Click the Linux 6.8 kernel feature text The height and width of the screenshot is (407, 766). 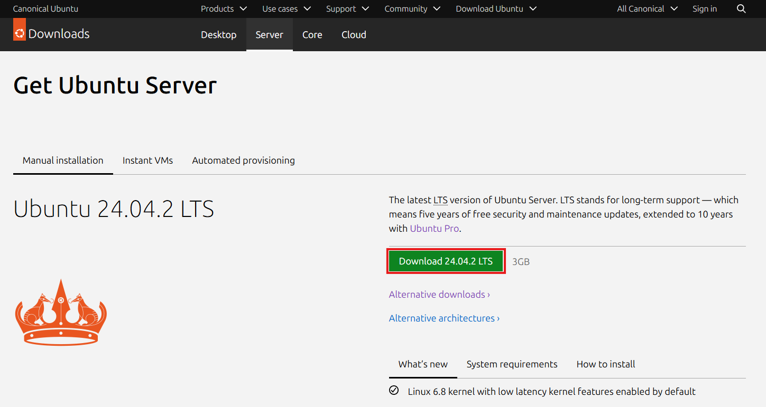pyautogui.click(x=552, y=392)
